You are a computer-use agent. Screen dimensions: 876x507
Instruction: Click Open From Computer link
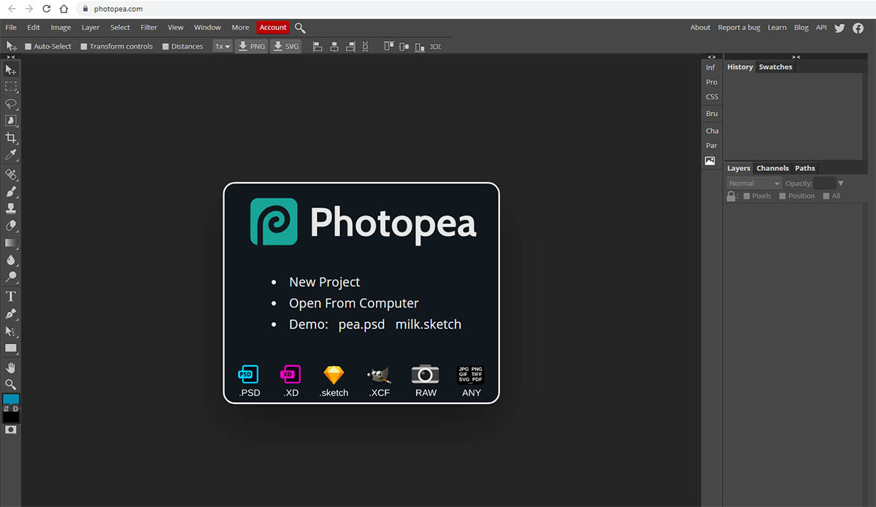click(354, 303)
